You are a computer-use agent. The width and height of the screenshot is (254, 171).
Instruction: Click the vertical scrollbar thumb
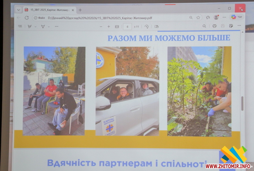[242, 103]
